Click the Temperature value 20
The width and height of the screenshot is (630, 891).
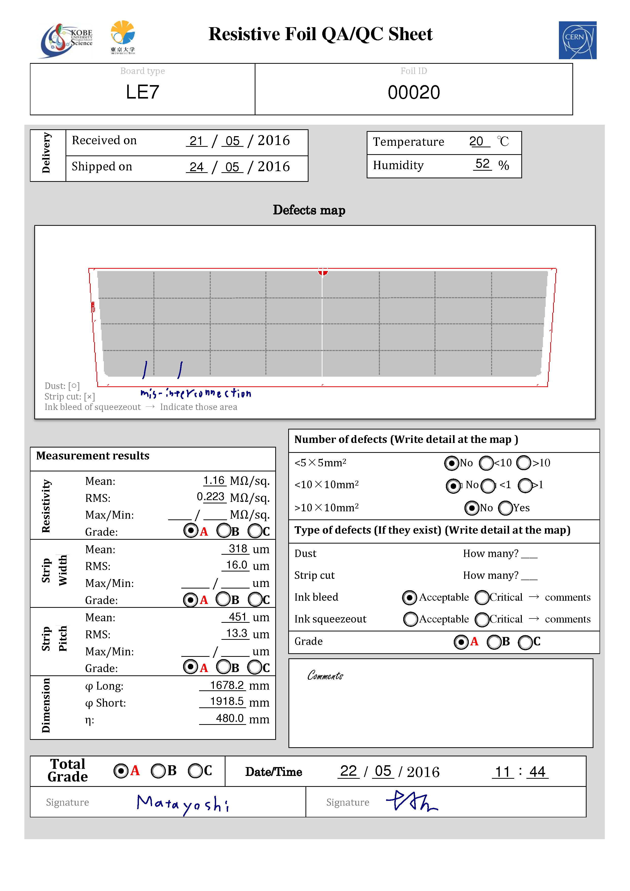tap(477, 141)
